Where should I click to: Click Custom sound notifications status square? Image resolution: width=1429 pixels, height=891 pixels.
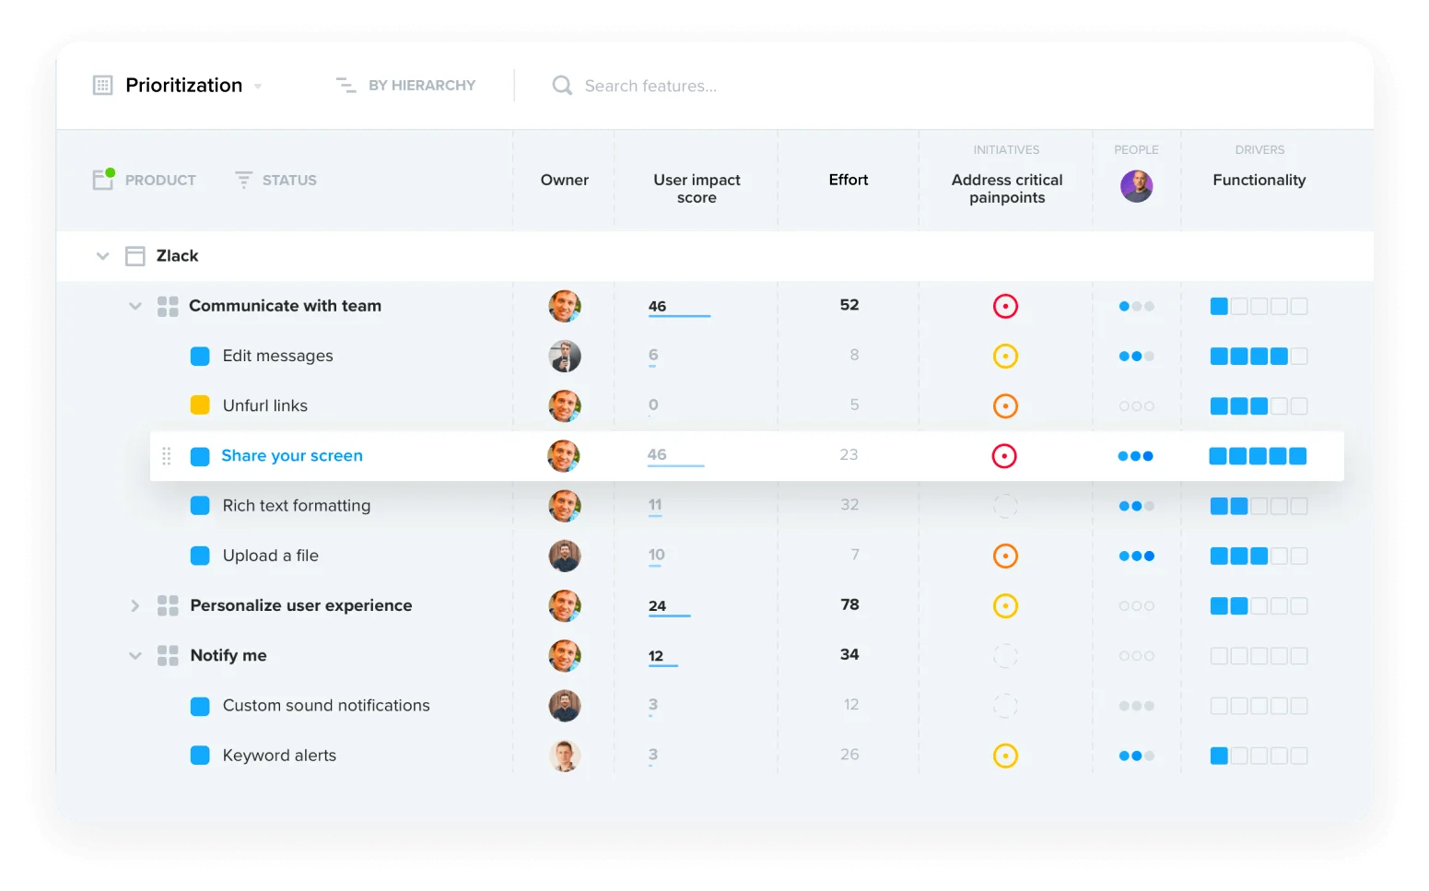click(x=200, y=706)
